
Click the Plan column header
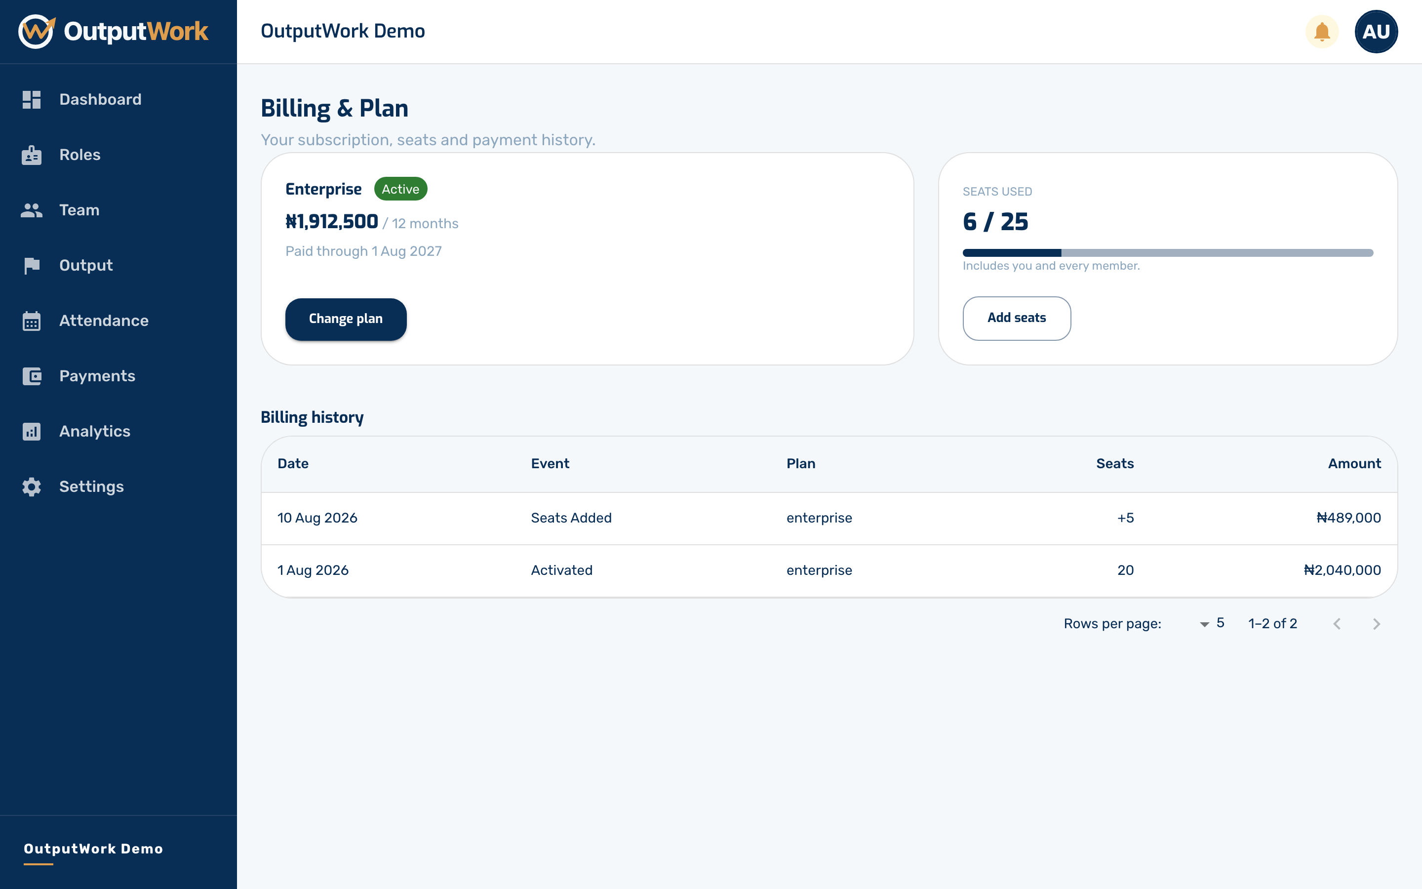(x=801, y=463)
